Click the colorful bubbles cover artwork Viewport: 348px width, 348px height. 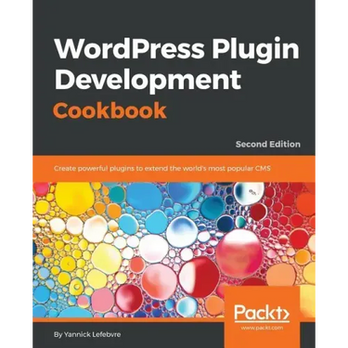coord(174,251)
